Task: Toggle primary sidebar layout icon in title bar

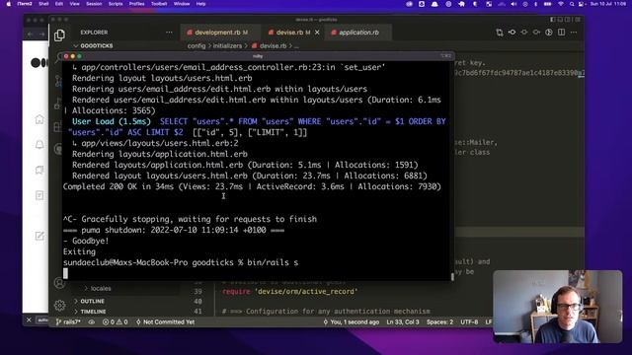Action: click(553, 20)
